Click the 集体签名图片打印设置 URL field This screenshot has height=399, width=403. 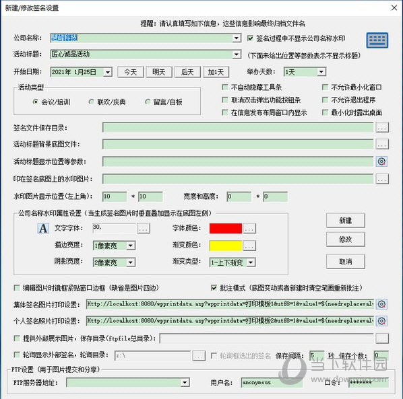tap(230, 304)
